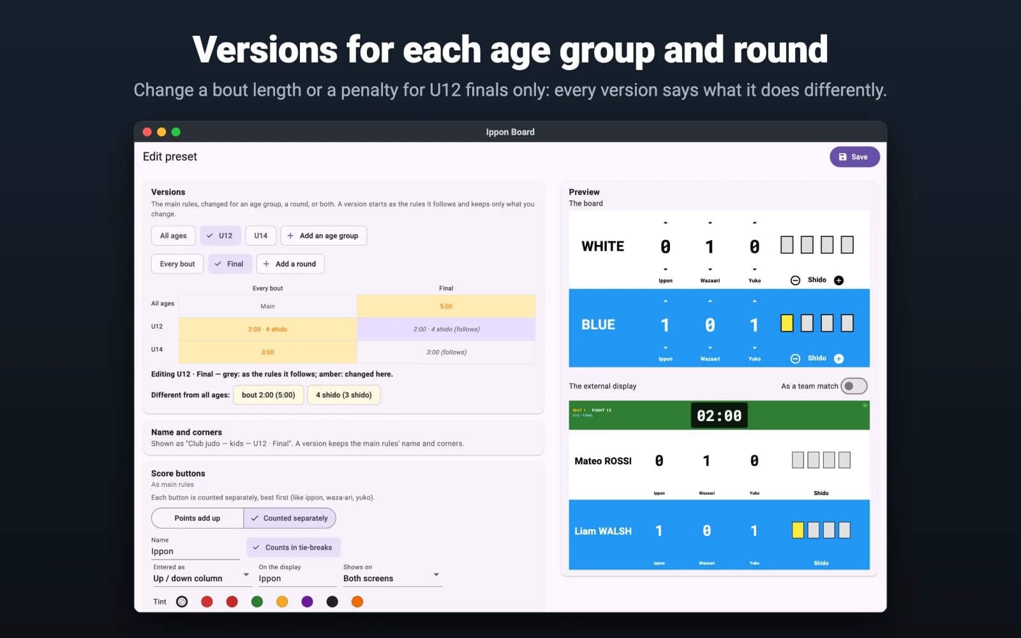
Task: Remove a Shido from WHITE with the minus icon
Action: 795,280
